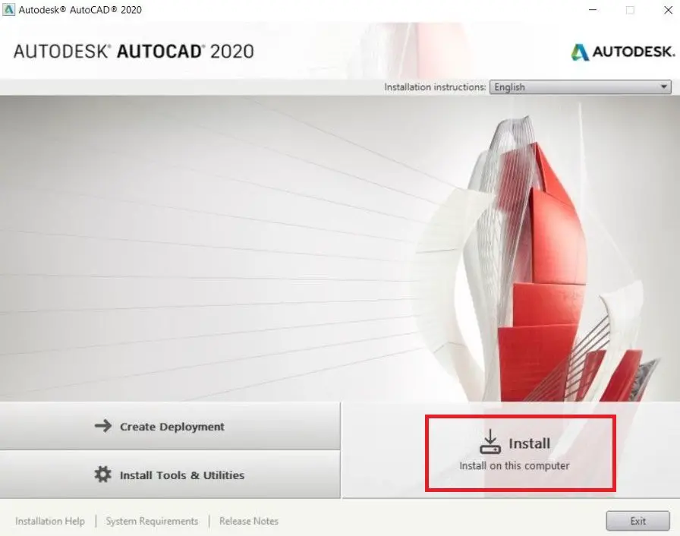Screen dimensions: 680x536
Task: Open Installation Help link
Action: [x=50, y=521]
